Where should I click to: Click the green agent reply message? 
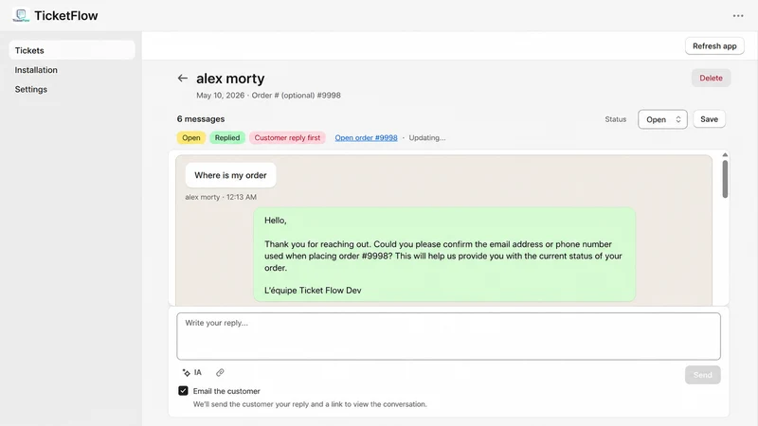(x=444, y=255)
